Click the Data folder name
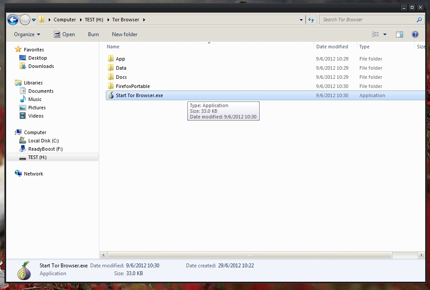The height and width of the screenshot is (290, 430). [121, 68]
